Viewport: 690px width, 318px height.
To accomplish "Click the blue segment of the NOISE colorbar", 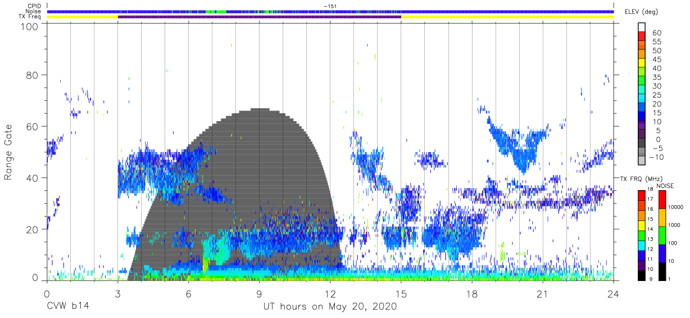I will tap(662, 253).
